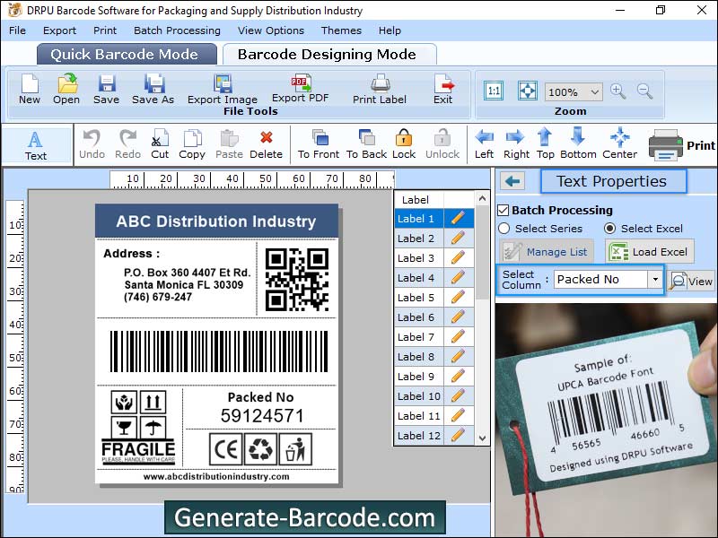Select Label 5 in the label list
718x538 pixels.
(416, 297)
